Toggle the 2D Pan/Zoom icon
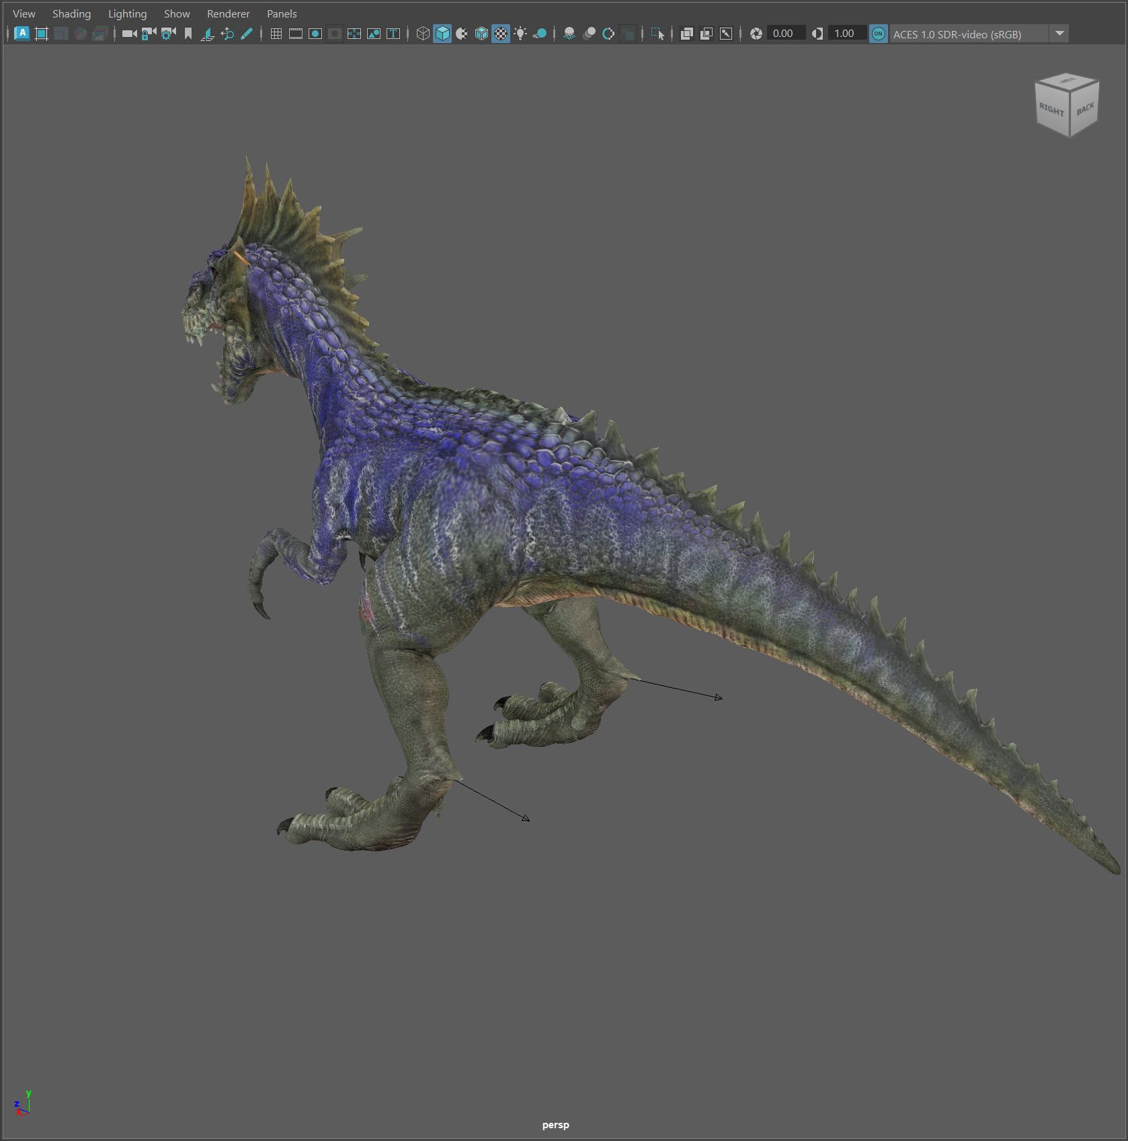Image resolution: width=1128 pixels, height=1141 pixels. [x=227, y=34]
